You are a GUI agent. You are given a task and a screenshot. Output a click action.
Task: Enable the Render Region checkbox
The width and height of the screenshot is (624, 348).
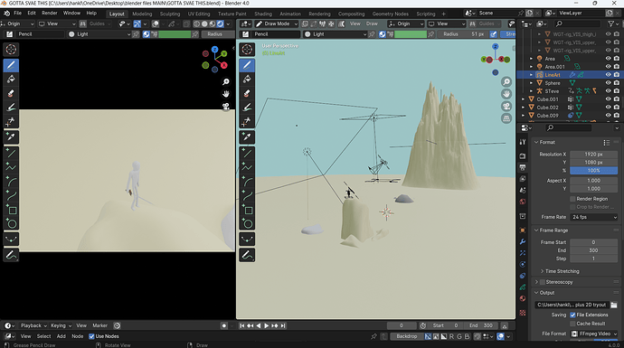[x=573, y=199]
